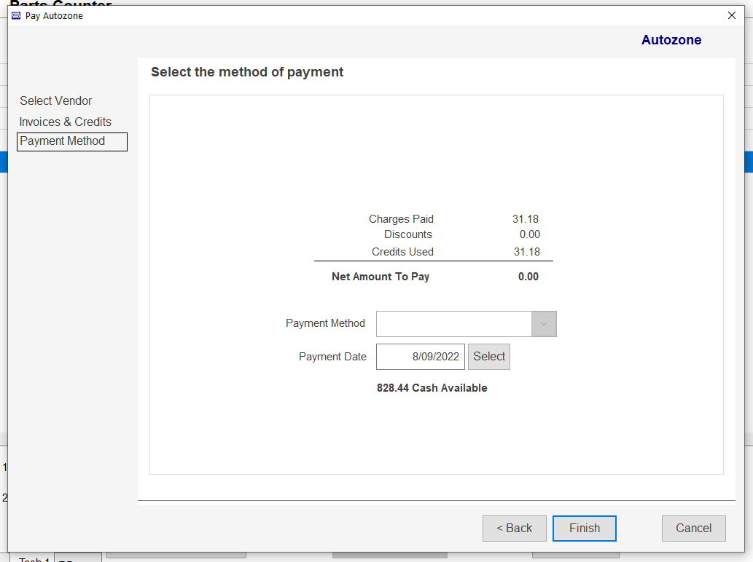The width and height of the screenshot is (753, 562).
Task: Switch to Invoices & Credits step
Action: [66, 122]
